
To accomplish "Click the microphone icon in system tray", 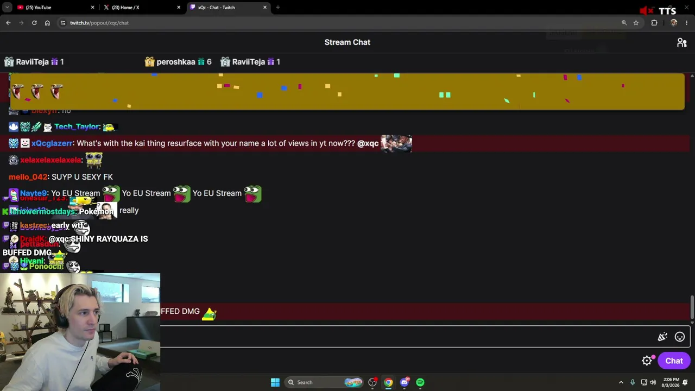I will tap(633, 382).
